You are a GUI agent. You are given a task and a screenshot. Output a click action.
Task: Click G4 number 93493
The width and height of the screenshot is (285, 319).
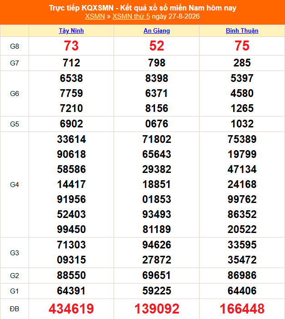point(156,214)
